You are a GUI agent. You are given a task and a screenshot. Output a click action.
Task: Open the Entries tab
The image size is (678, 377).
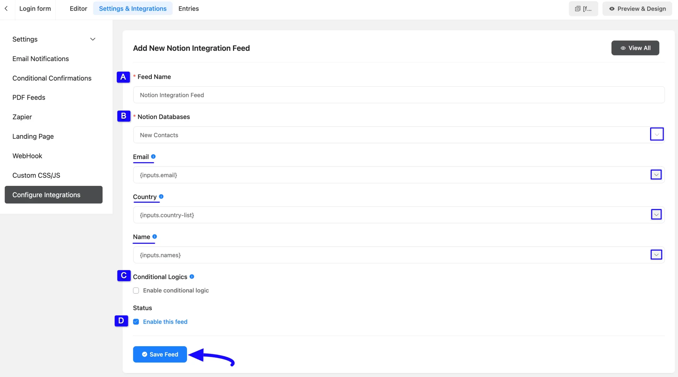pos(189,8)
